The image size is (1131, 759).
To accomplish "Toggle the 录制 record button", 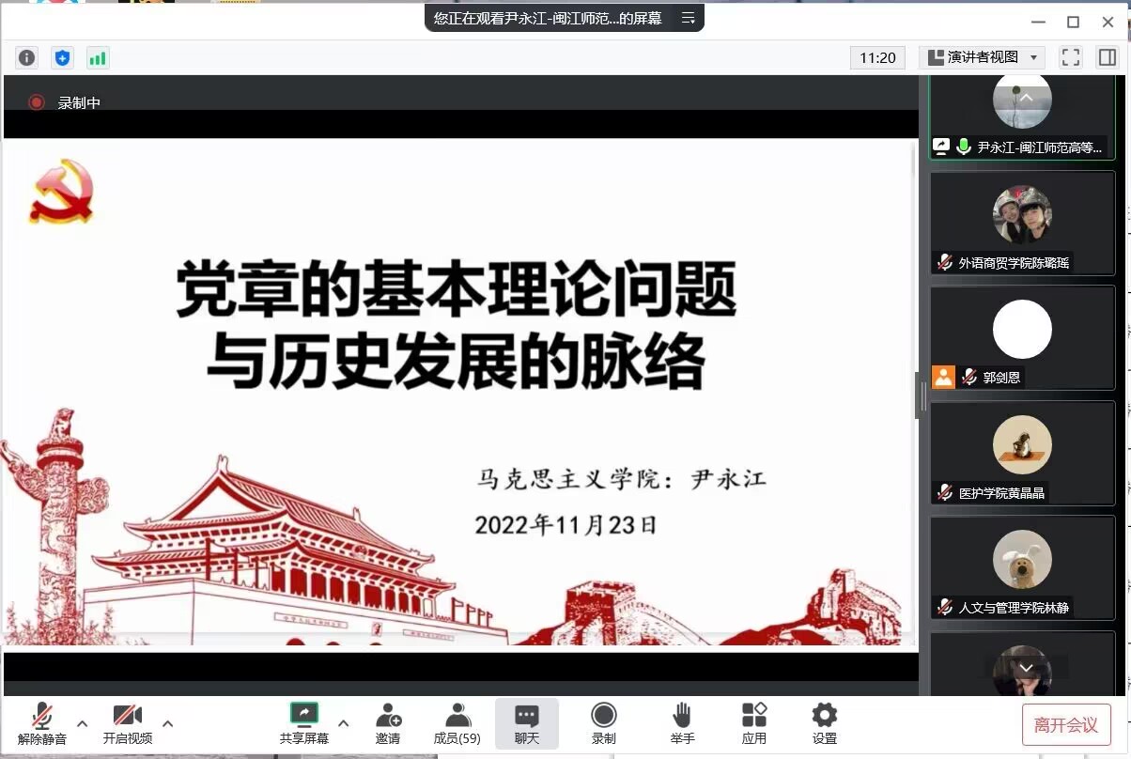I will click(x=604, y=723).
